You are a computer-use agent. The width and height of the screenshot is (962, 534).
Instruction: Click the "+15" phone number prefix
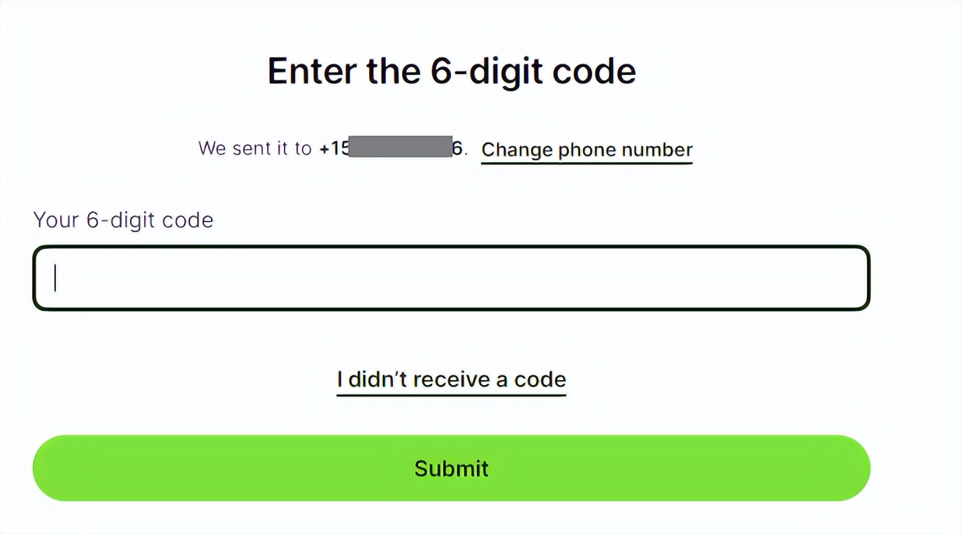(333, 148)
